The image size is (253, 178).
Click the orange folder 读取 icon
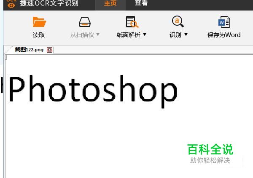39,22
